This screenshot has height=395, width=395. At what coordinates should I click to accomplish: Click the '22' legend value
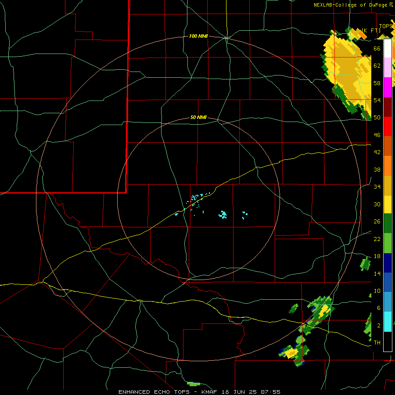pos(377,239)
